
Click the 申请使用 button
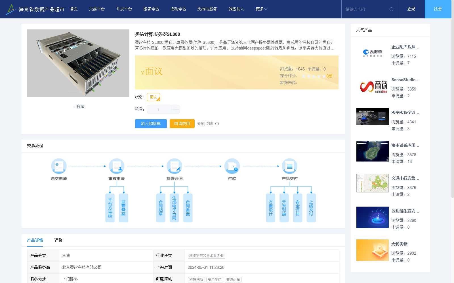coord(182,124)
